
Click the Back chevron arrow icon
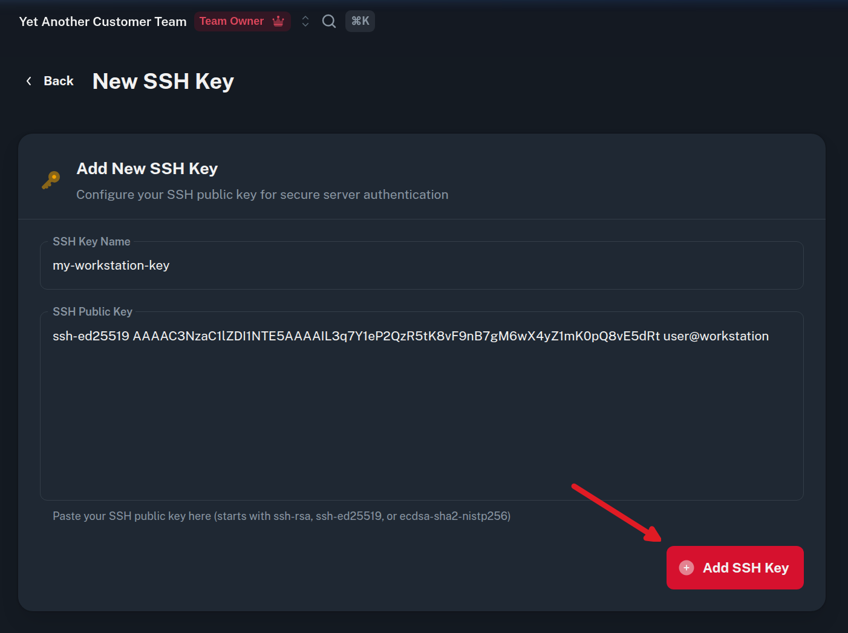(28, 81)
